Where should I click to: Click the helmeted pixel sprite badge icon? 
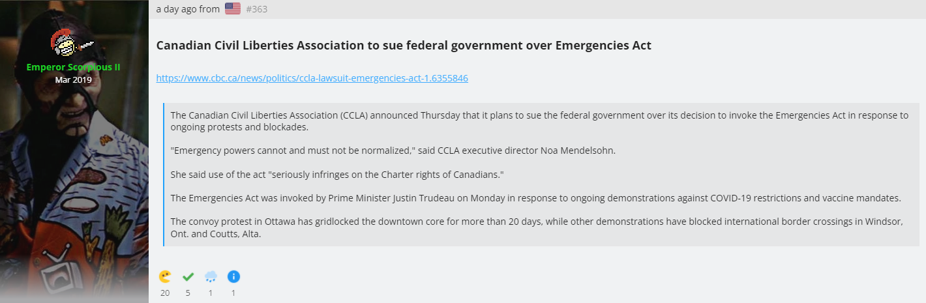click(x=73, y=42)
